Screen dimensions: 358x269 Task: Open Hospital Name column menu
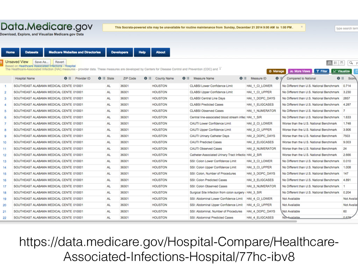click(70, 78)
